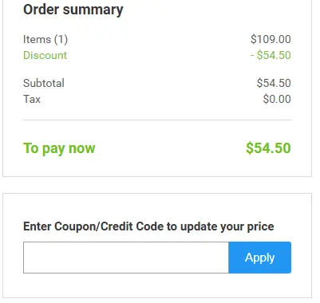Click the - $54.50 discount amount
Screen dimensions: 320x303
271,55
